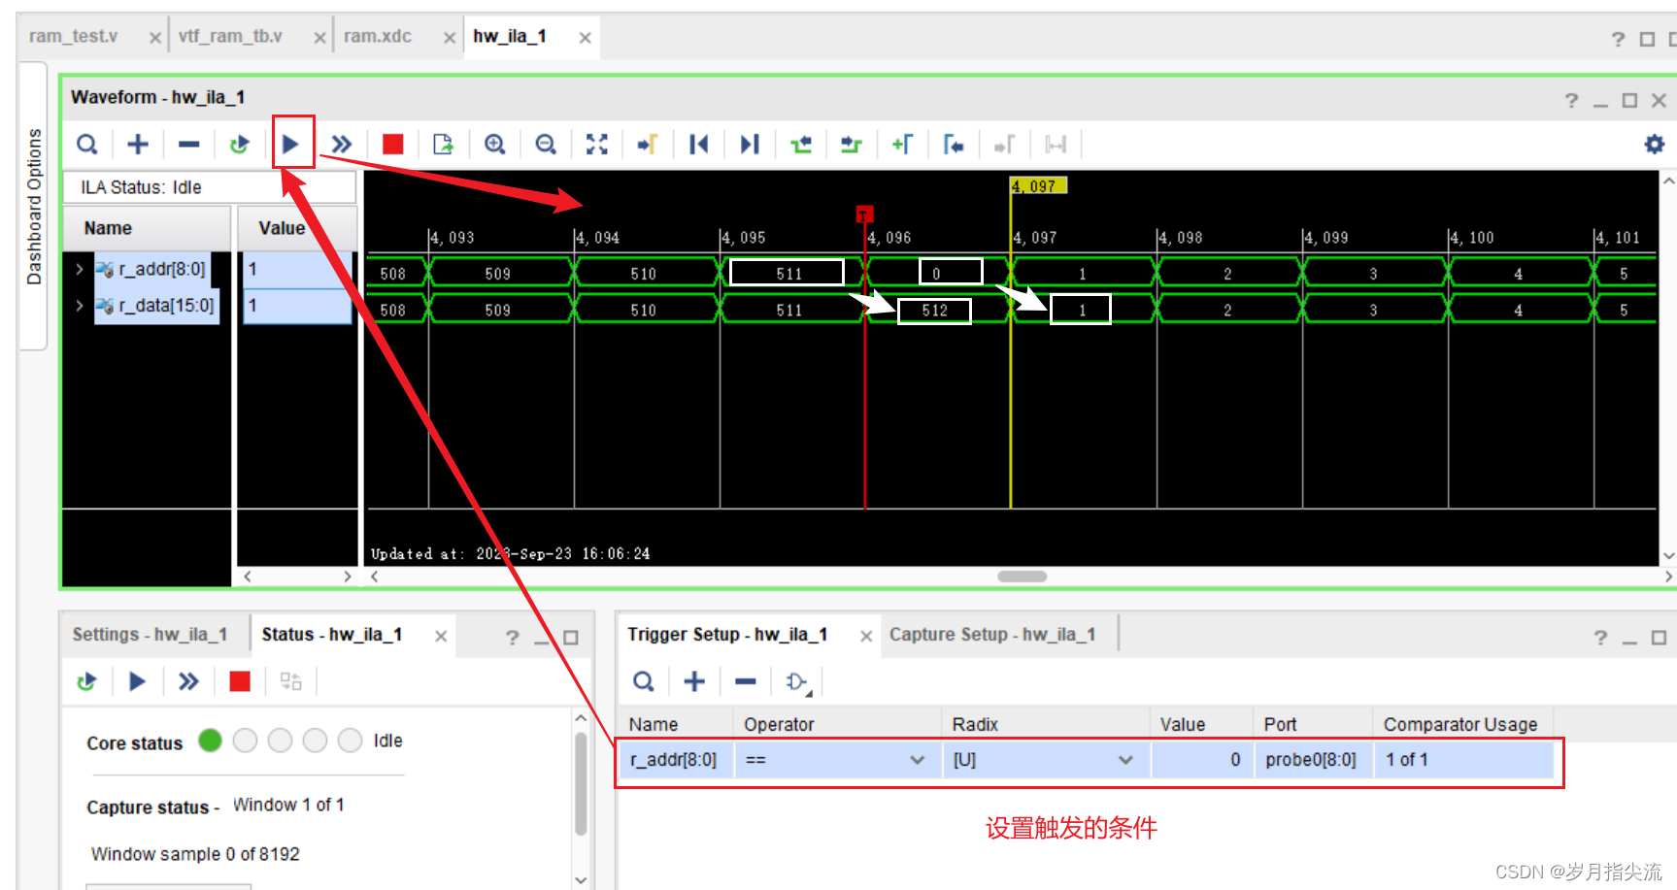The image size is (1677, 890).
Task: Click the waveform horizontal scrollbar thumb
Action: tap(1023, 577)
